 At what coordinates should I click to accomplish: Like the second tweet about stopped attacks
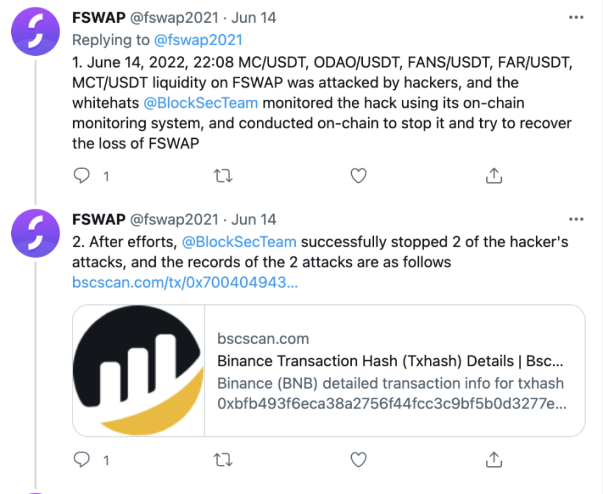359,459
